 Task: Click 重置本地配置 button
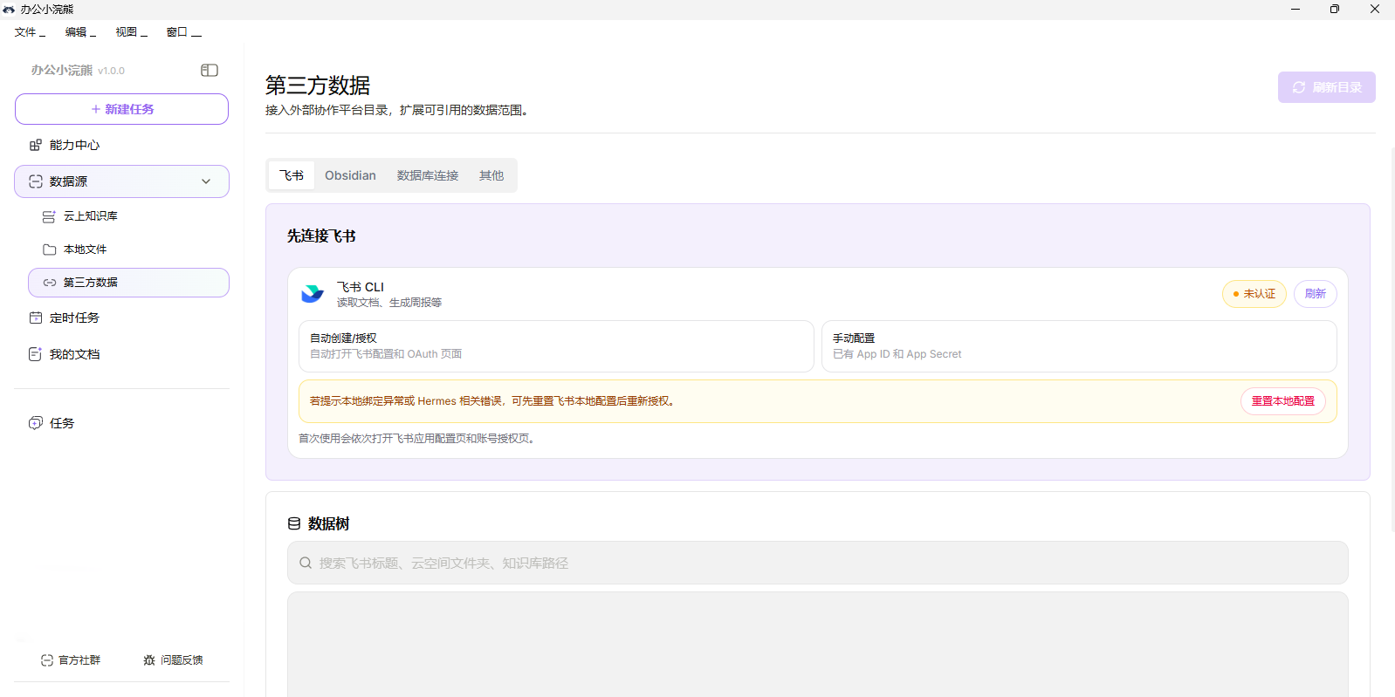click(1282, 401)
